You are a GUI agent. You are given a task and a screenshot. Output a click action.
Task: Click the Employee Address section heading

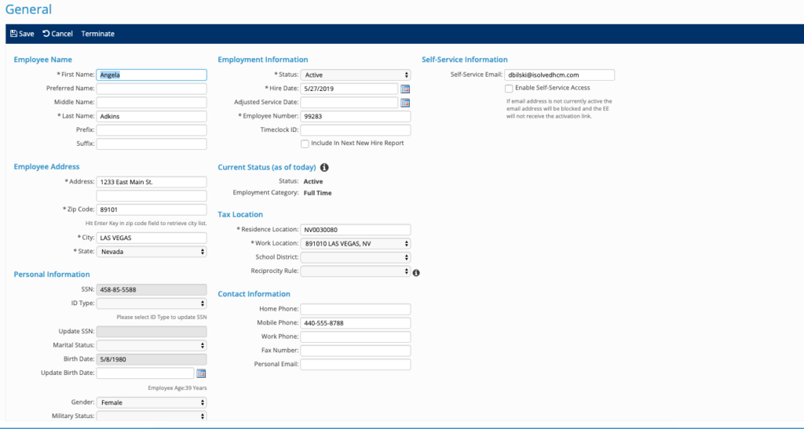click(46, 166)
